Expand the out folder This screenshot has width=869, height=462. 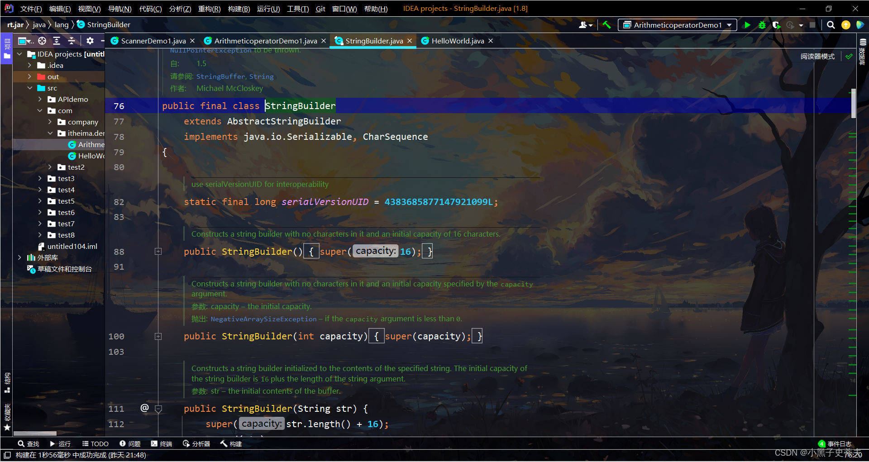point(29,77)
